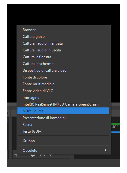
Task: Expand the Obsoleto submenu arrow
Action: [105, 150]
